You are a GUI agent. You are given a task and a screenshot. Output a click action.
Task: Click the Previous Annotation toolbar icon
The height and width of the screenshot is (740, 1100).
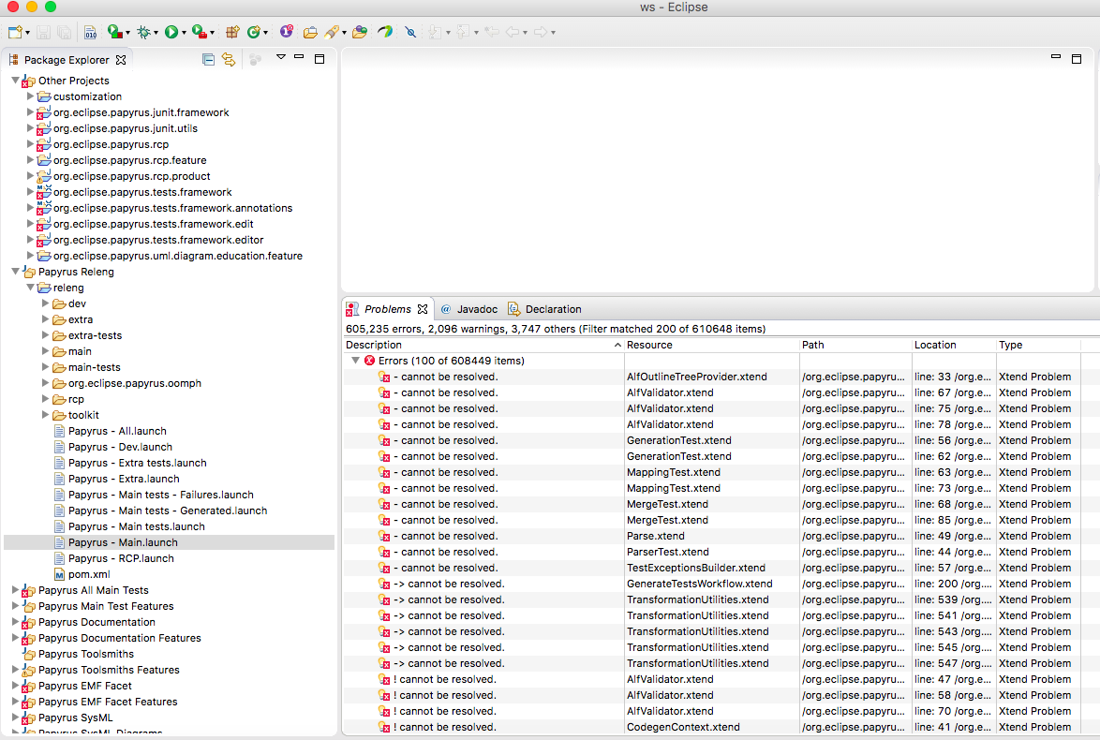point(463,32)
